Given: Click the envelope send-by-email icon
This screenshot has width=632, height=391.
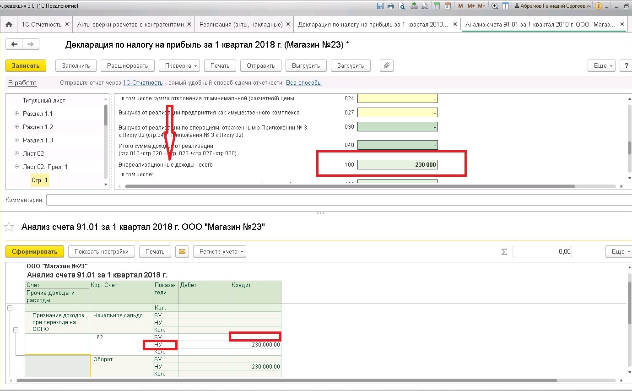Looking at the screenshot, I should [x=182, y=251].
